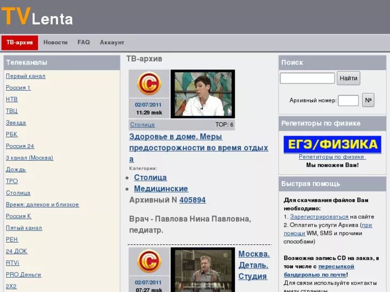Click the search text field

click(x=307, y=78)
